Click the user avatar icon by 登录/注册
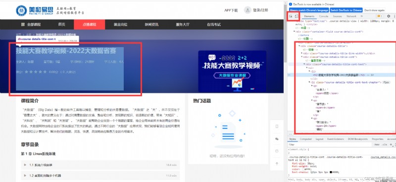Screen dimensions: 396x182 (247, 10)
